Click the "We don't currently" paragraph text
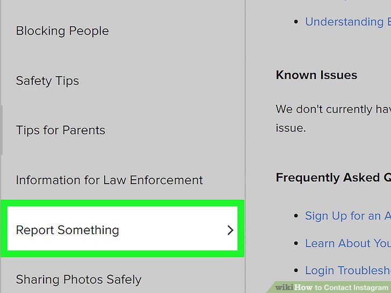 click(333, 109)
